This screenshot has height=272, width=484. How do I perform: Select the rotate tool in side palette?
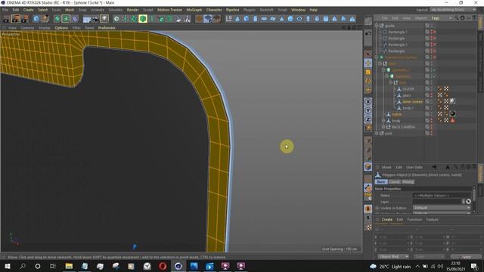pos(368,81)
